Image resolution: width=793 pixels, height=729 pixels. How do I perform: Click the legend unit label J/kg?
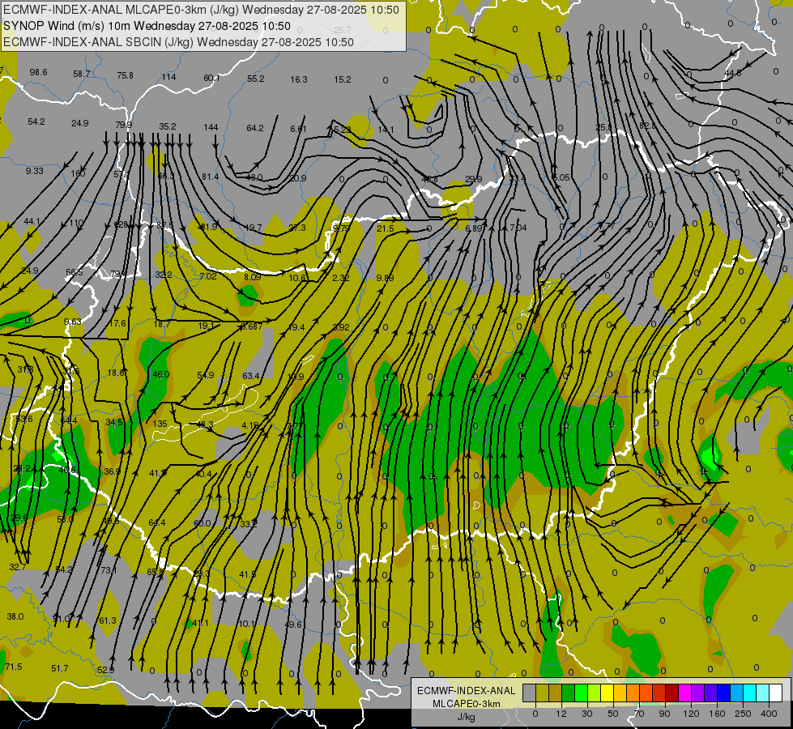tap(467, 717)
